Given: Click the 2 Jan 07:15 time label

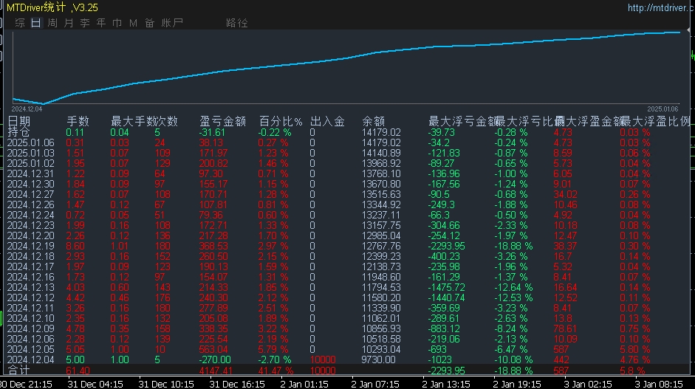Looking at the screenshot, I should (x=375, y=384).
